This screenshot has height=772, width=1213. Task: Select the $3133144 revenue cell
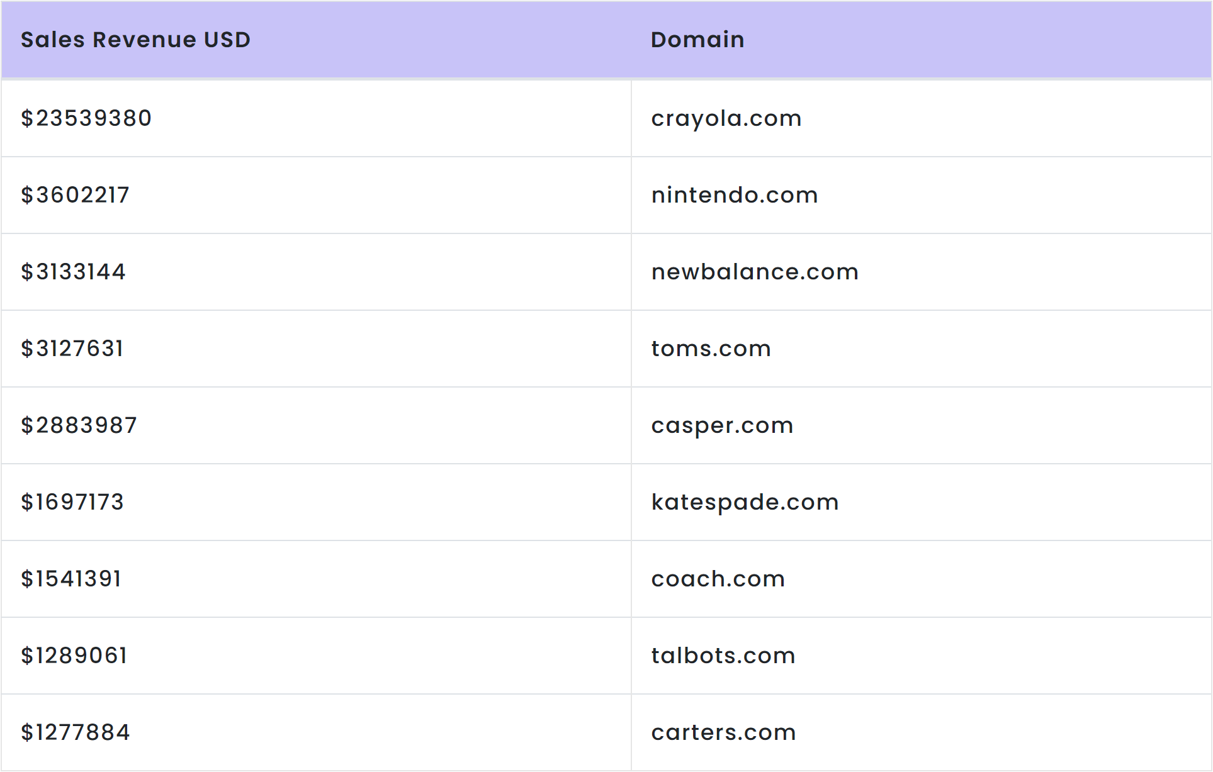pos(73,272)
